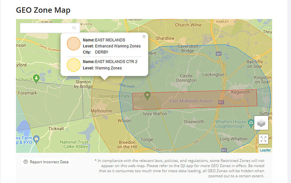Click the map search input field
291x183 pixels.
pyautogui.click(x=50, y=28)
